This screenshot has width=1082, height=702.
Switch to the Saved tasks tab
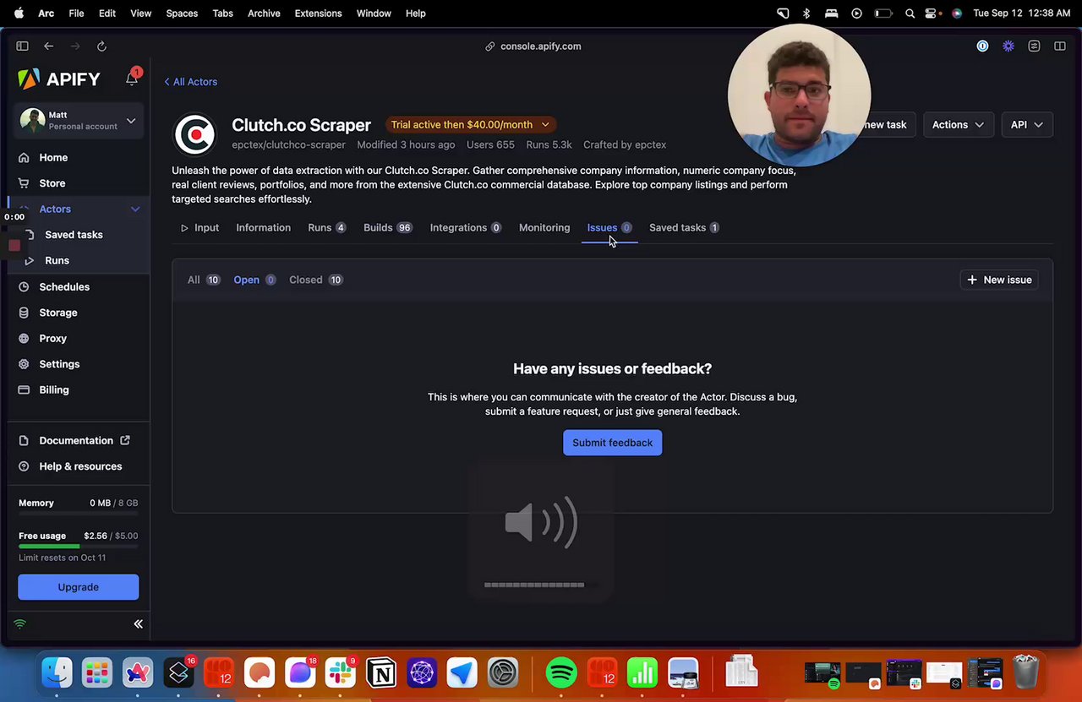coord(684,228)
